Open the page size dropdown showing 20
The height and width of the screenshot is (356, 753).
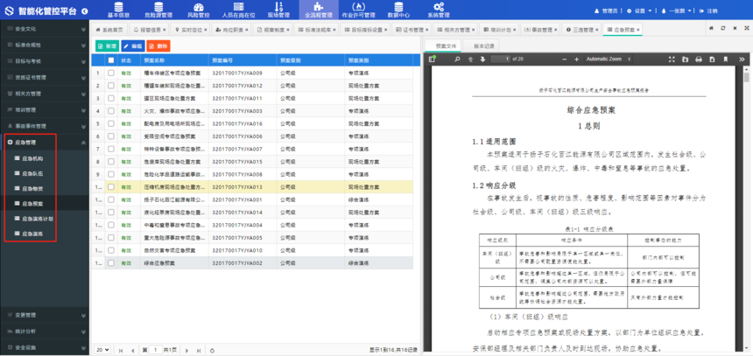tap(102, 350)
